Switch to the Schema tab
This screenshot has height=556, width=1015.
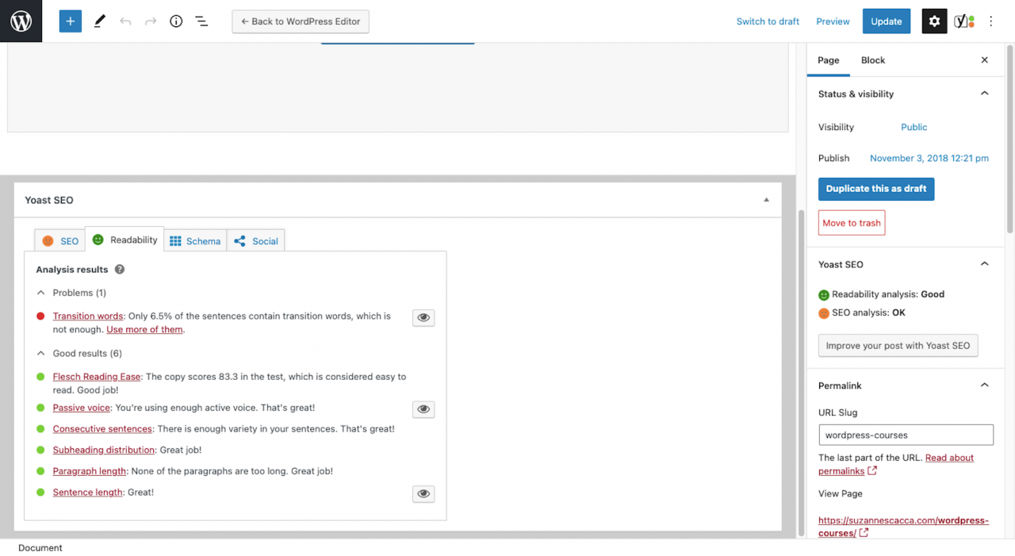(x=195, y=240)
